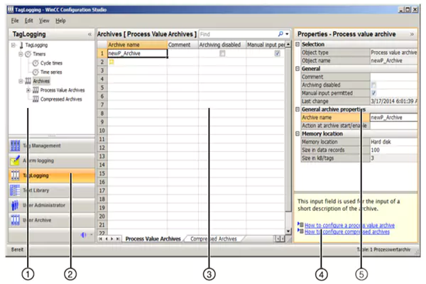Open link How to configure process value archive

(349, 225)
